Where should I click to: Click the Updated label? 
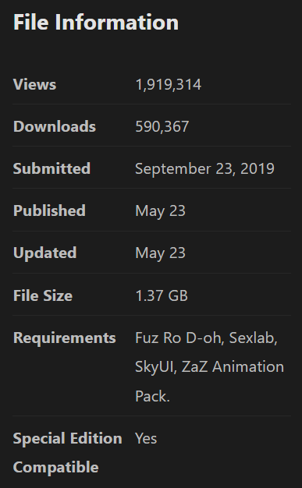coord(45,253)
